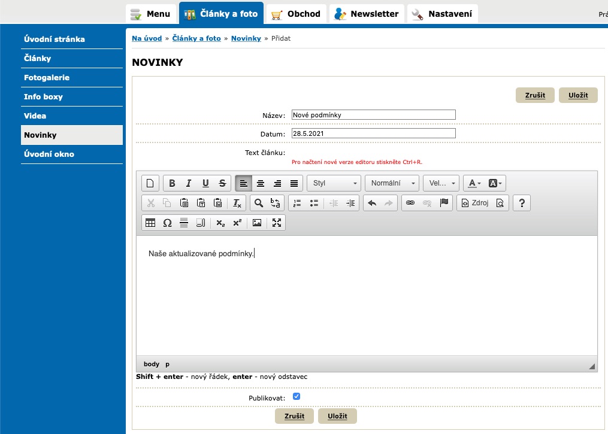Image resolution: width=608 pixels, height=434 pixels.
Task: Insert a horizontal line
Action: 184,223
